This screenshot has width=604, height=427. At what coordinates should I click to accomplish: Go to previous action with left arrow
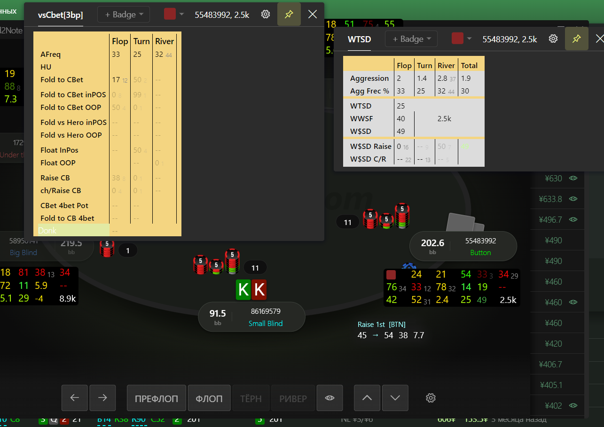click(x=75, y=398)
